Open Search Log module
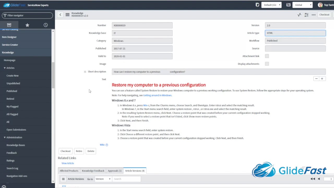 point(12,168)
